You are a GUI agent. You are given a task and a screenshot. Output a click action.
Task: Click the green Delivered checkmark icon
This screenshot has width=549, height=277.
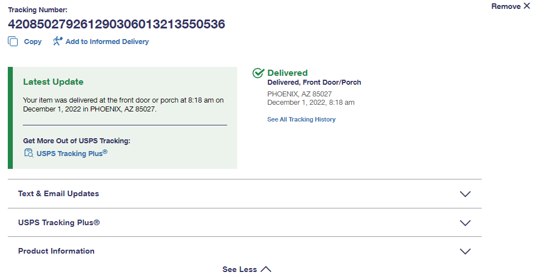tap(258, 74)
